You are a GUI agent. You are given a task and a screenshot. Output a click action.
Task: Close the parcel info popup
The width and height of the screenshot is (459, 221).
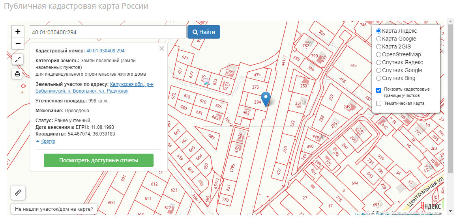tap(161, 48)
